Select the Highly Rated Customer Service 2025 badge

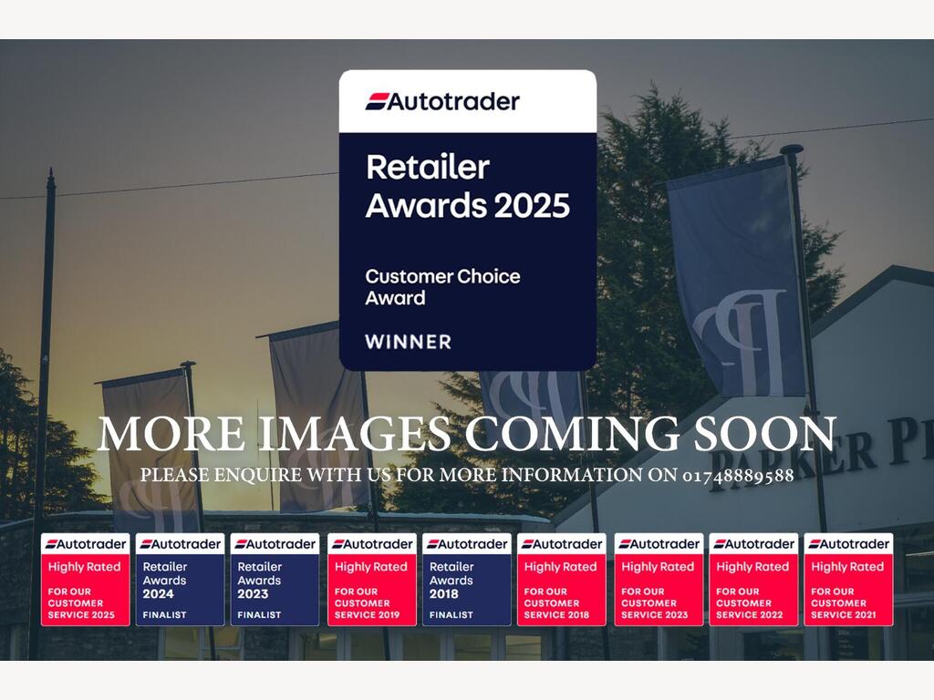85,579
